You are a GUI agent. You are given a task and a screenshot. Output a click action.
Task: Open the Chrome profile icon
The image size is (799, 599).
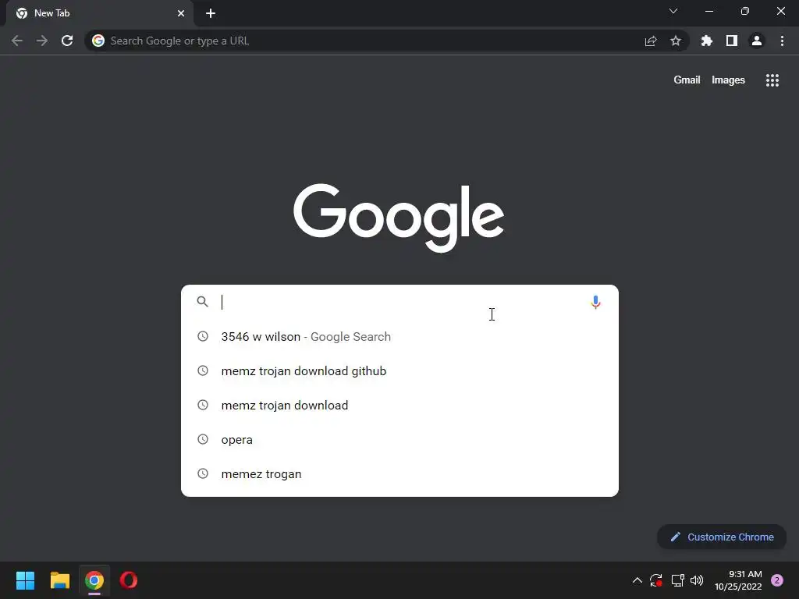757,41
